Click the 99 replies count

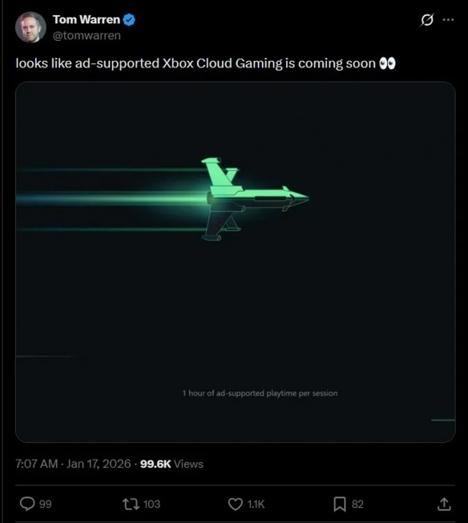click(46, 504)
